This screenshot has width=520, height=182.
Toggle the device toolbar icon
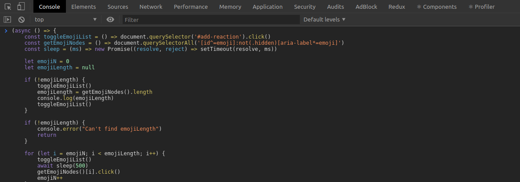coord(21,7)
